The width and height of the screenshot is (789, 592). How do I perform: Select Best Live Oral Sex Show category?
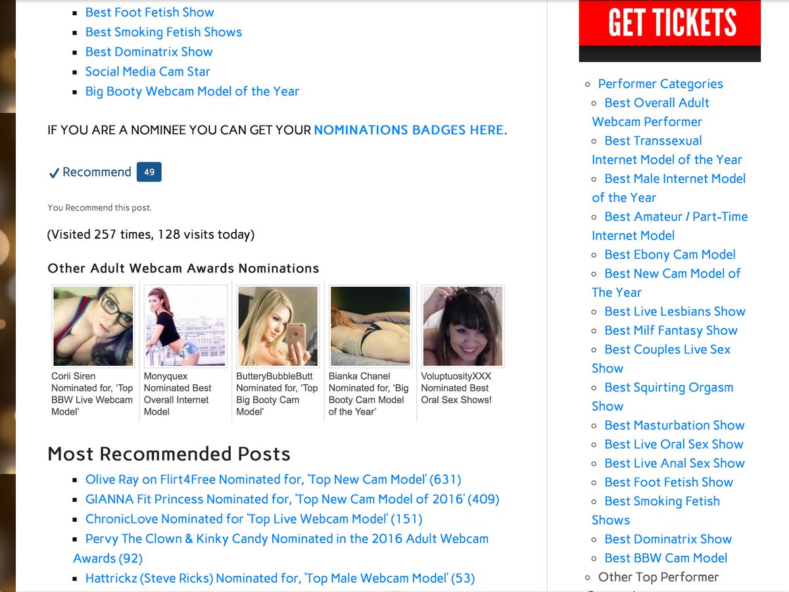[674, 445]
